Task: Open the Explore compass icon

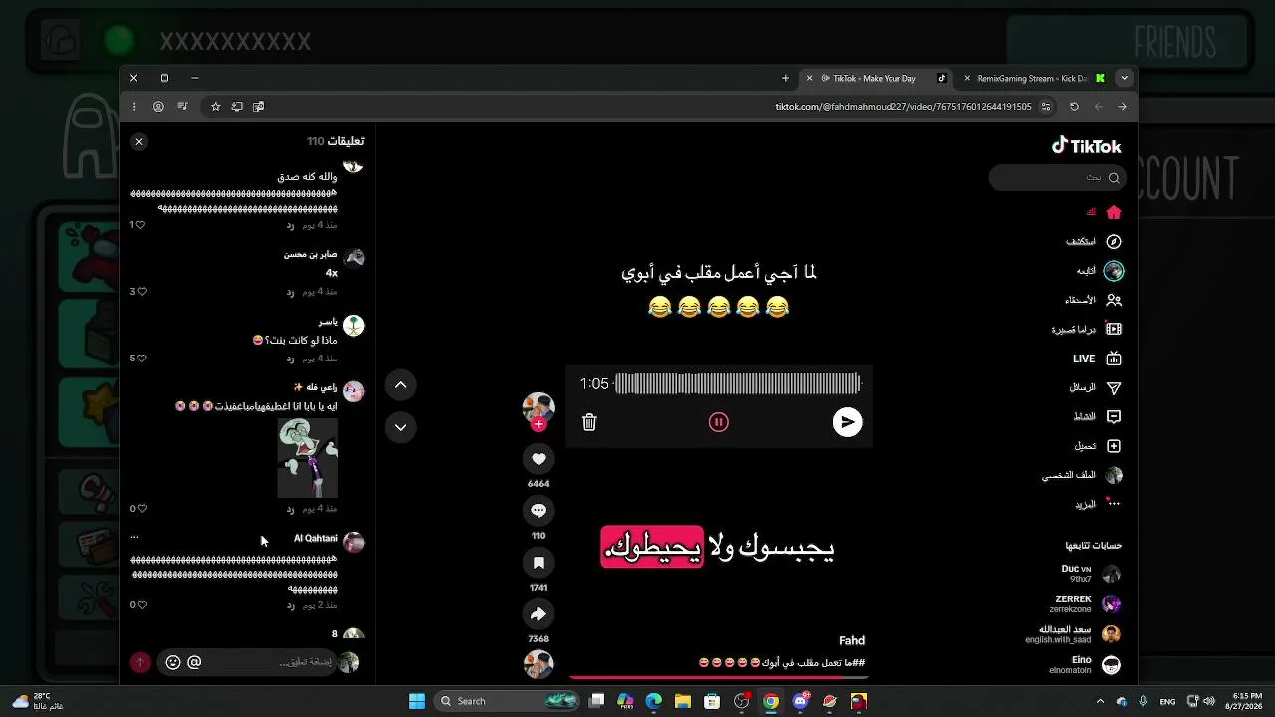Action: coord(1114,241)
